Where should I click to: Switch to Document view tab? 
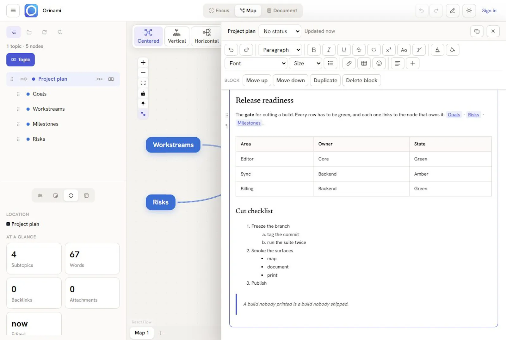click(282, 10)
